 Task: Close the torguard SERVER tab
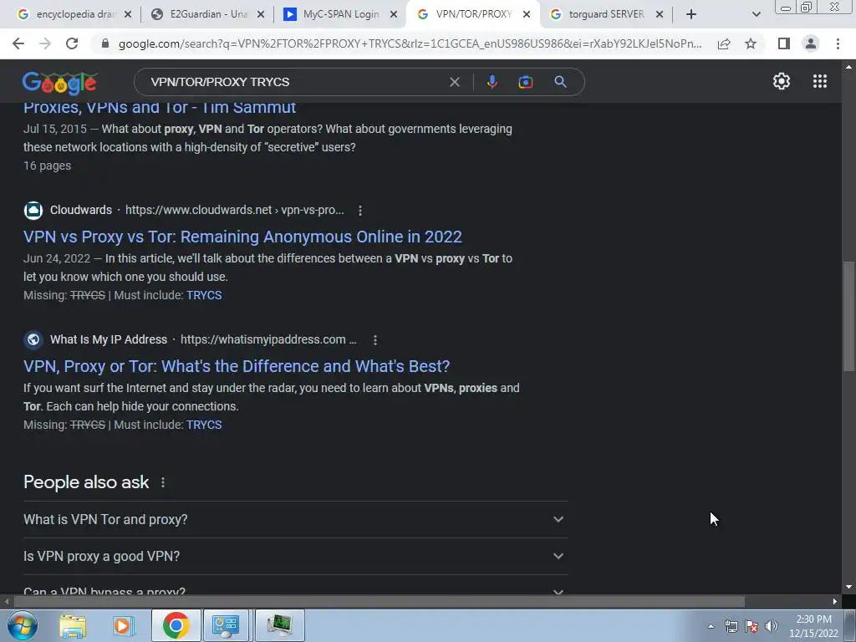pos(660,14)
